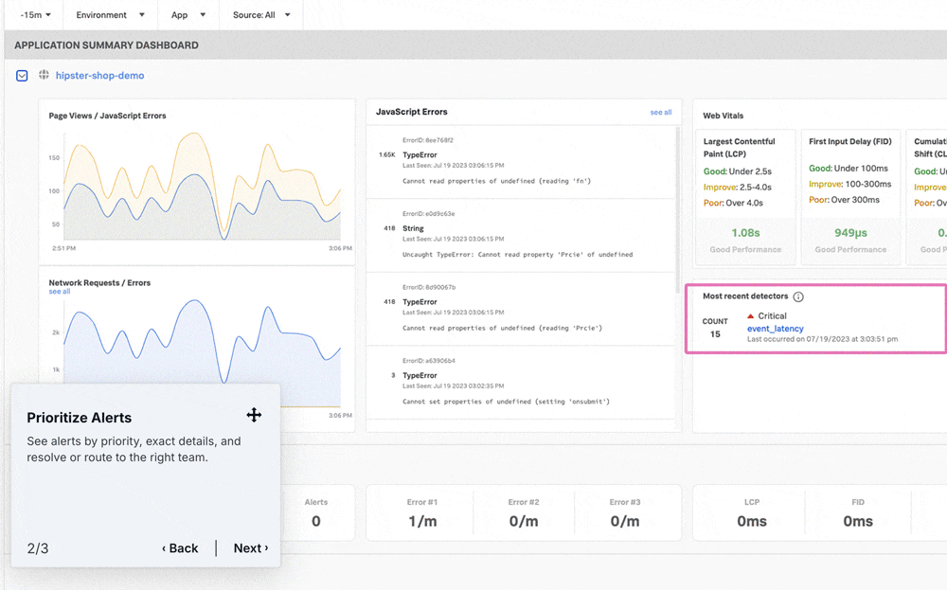
Task: Click see all under Network Requests
Action: (x=59, y=291)
